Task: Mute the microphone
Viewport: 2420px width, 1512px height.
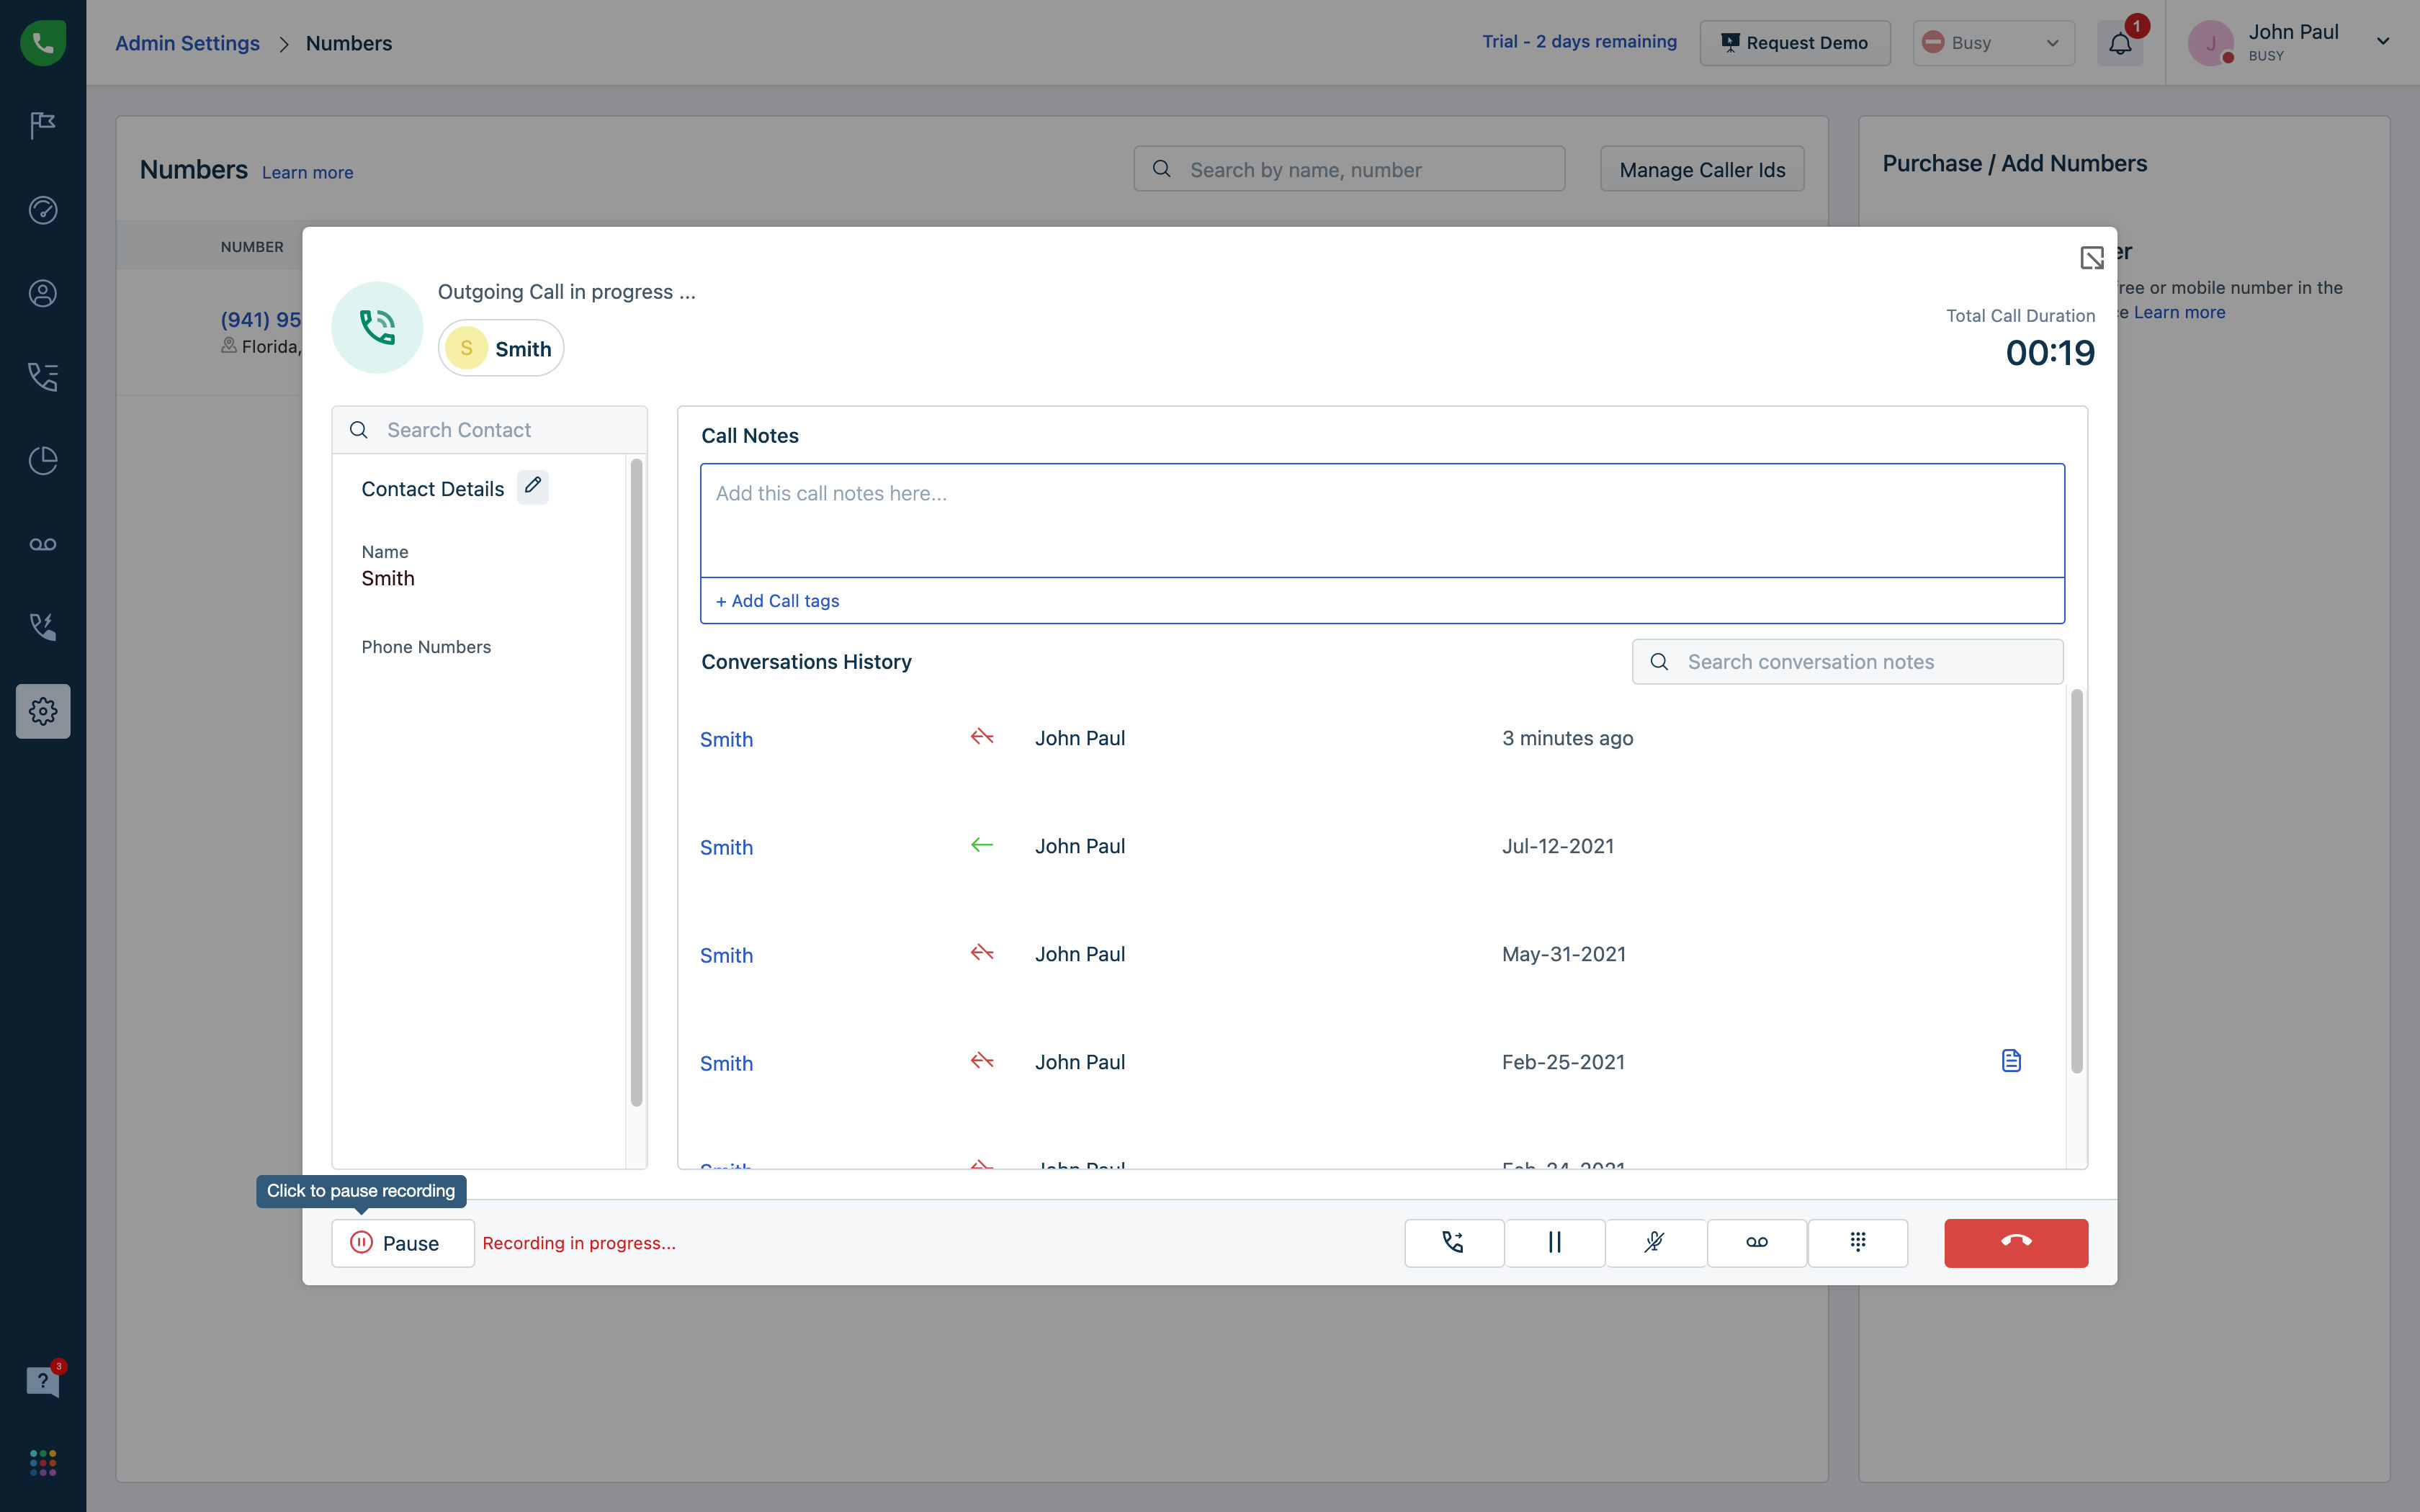Action: [x=1655, y=1242]
